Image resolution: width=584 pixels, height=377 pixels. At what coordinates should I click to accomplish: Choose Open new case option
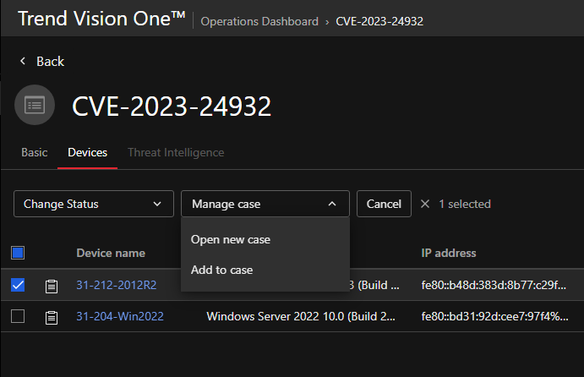pyautogui.click(x=231, y=239)
